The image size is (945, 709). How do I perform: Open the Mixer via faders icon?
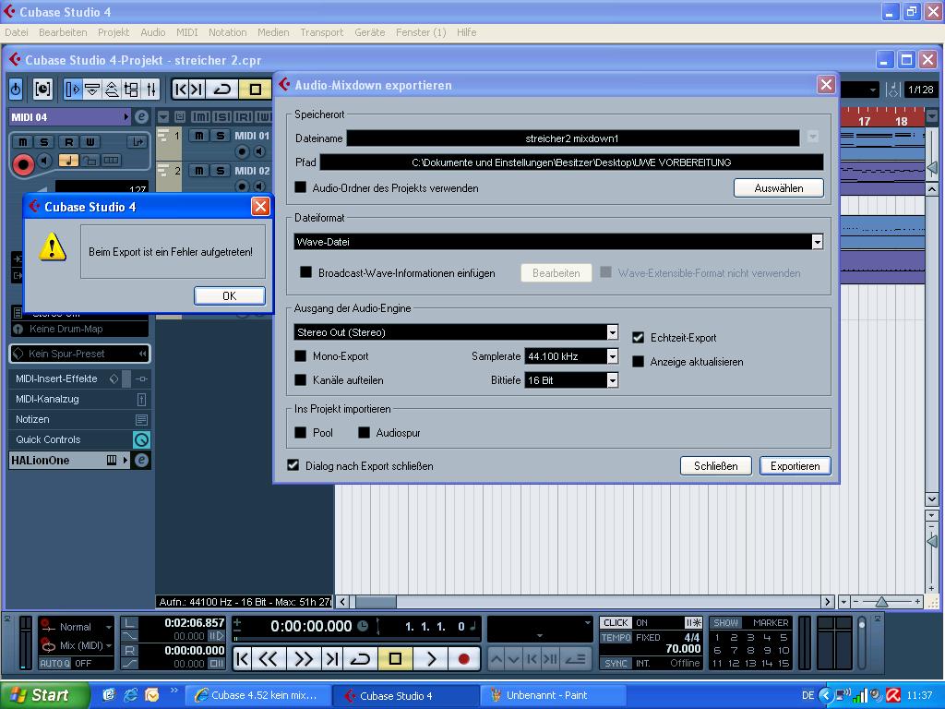point(150,90)
